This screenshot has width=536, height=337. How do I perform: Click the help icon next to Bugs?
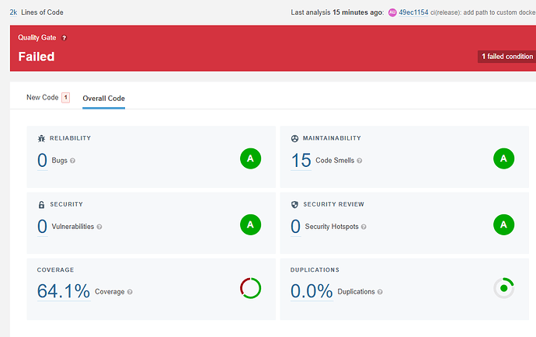click(x=72, y=161)
